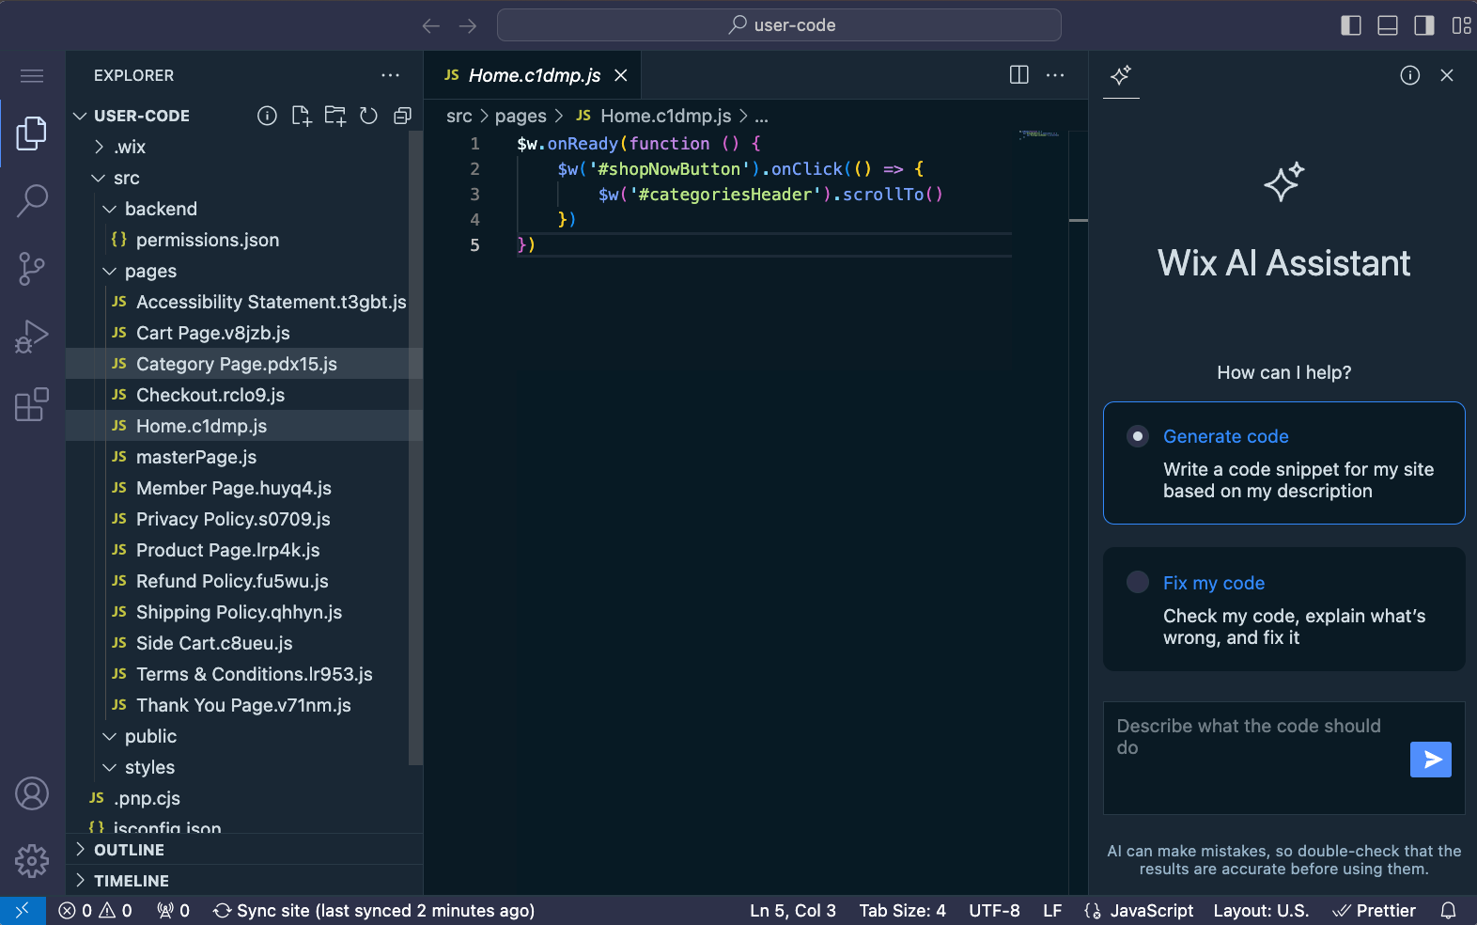1477x925 pixels.
Task: Change UTF-8 file encoding
Action: click(994, 910)
